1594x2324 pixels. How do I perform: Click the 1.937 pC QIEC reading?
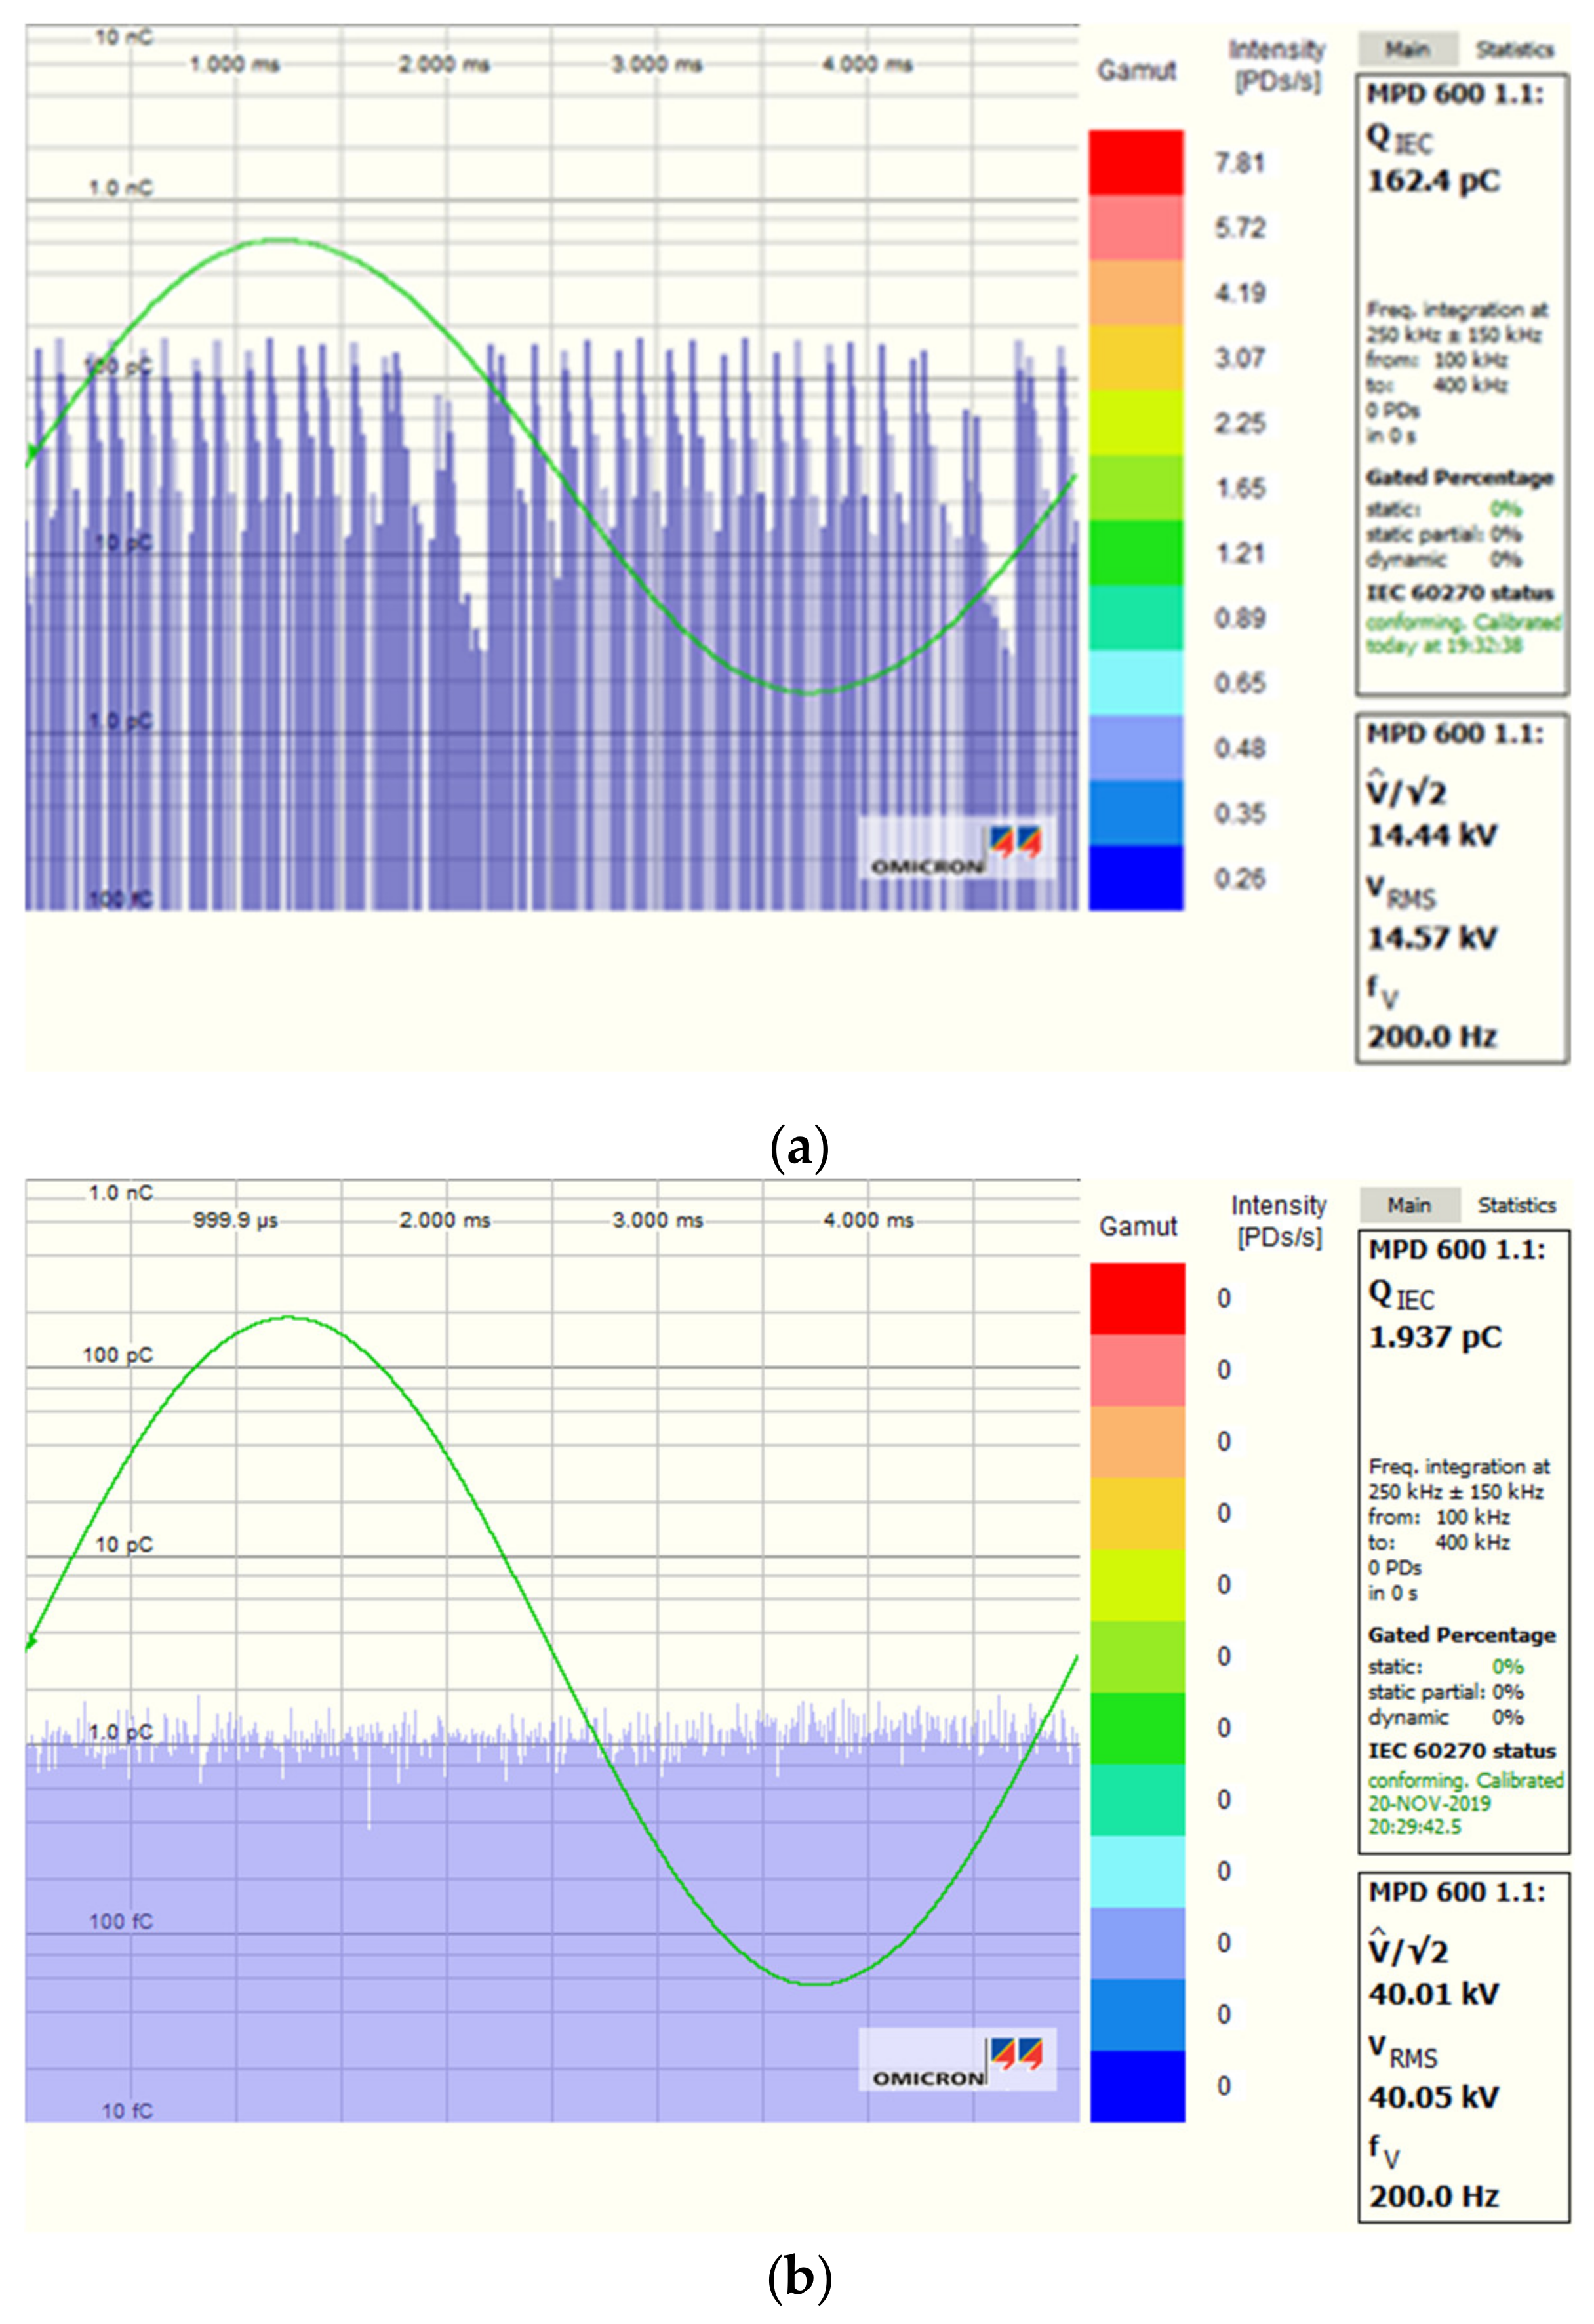pyautogui.click(x=1435, y=1337)
